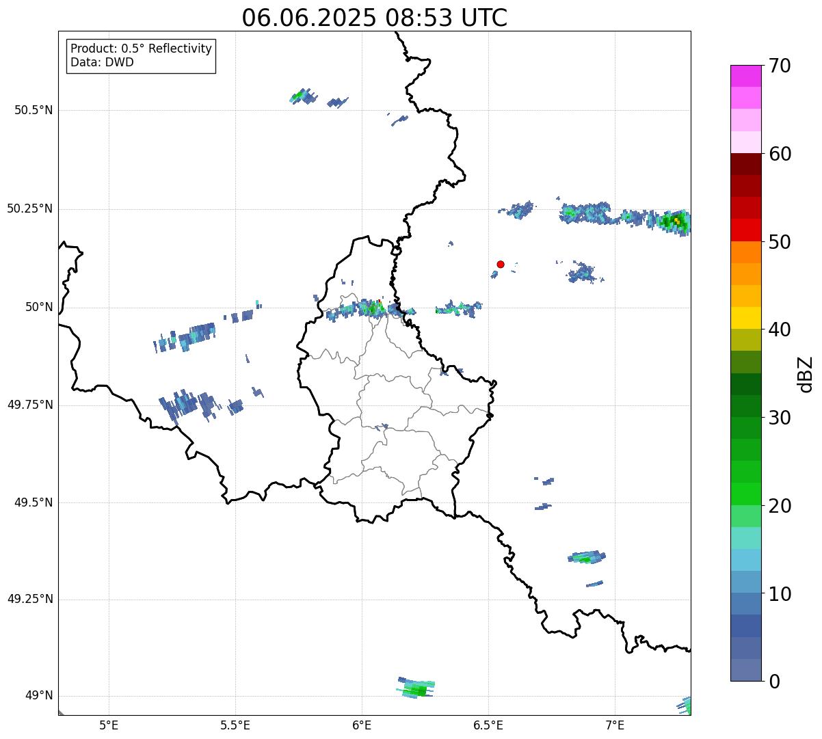This screenshot has height=739, width=822.
Task: Click the 5.5°E longitude label
Action: tap(235, 725)
